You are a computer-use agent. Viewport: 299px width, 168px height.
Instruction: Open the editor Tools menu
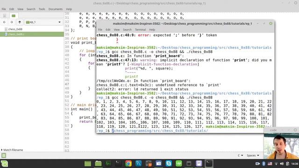point(42,9)
